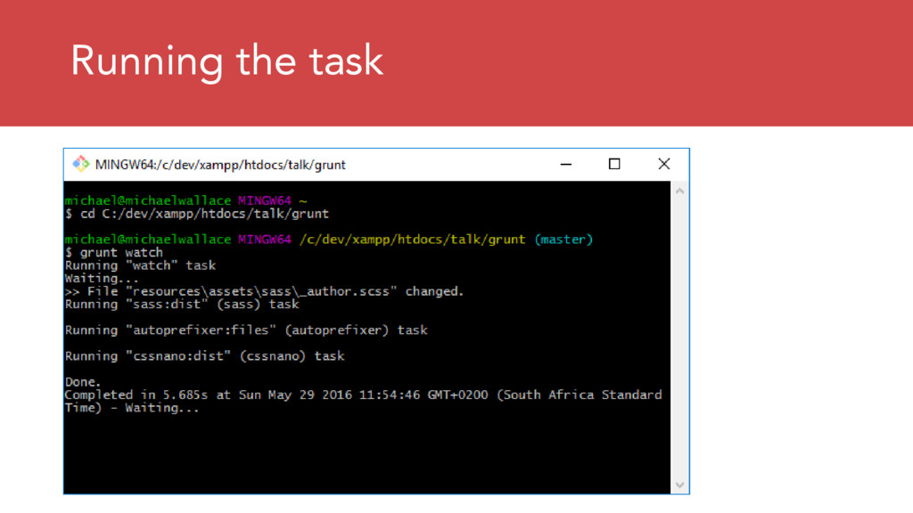
Task: Click the '(master)' branch label in prompt
Action: (563, 240)
